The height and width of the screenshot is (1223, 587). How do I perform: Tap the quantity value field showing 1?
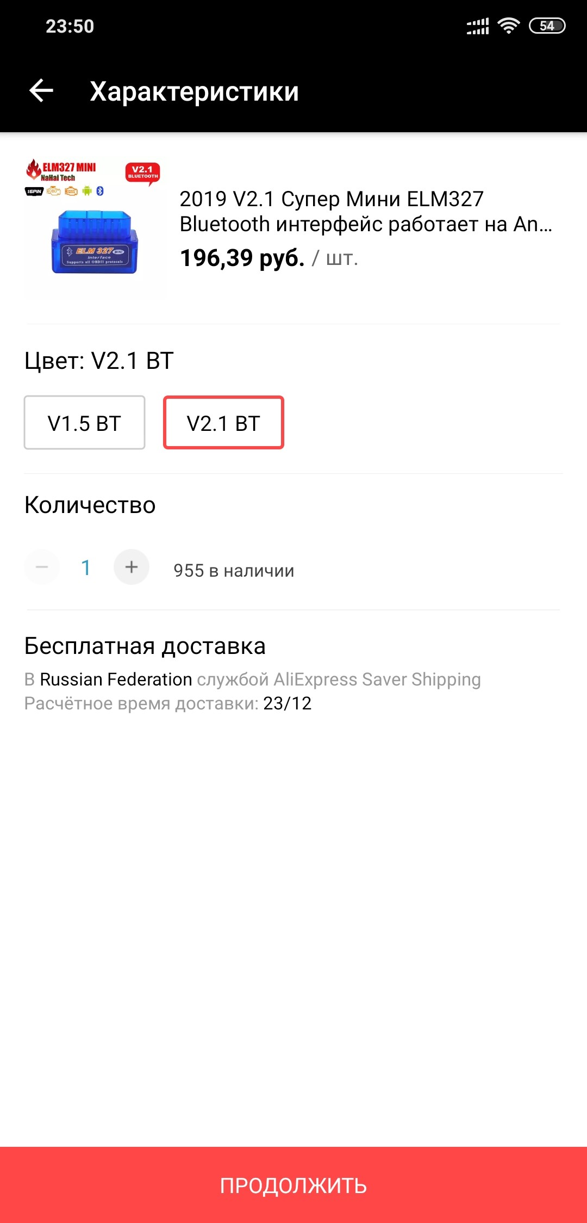click(x=86, y=567)
